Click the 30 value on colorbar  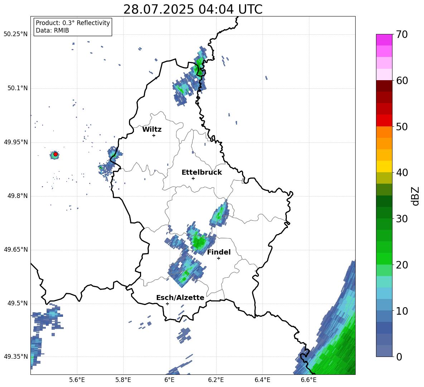[x=402, y=219]
